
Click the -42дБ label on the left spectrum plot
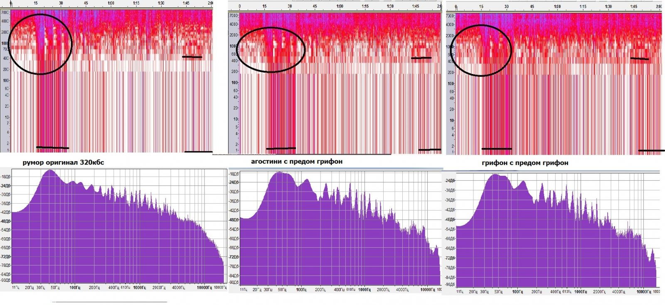coord(5,212)
